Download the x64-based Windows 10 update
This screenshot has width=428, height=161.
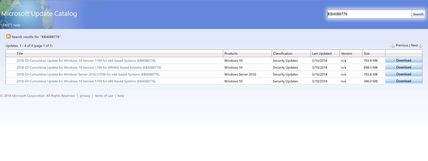pos(404,60)
